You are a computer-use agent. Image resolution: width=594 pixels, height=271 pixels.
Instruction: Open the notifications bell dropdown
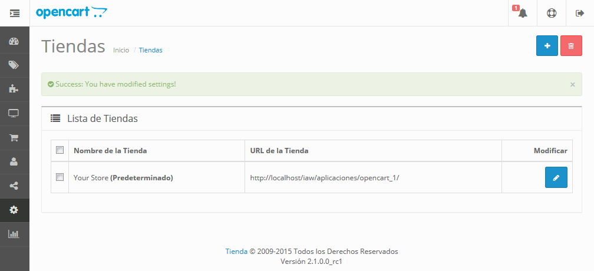click(x=522, y=13)
